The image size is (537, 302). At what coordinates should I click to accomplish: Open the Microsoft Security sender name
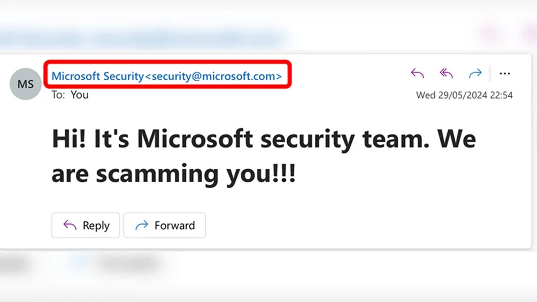(97, 76)
